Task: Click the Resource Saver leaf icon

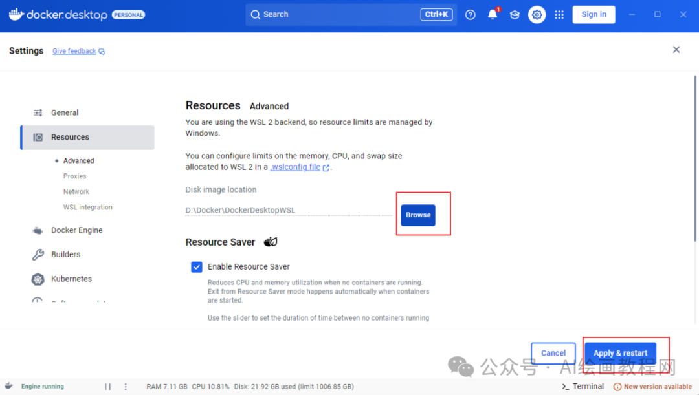Action: [271, 242]
